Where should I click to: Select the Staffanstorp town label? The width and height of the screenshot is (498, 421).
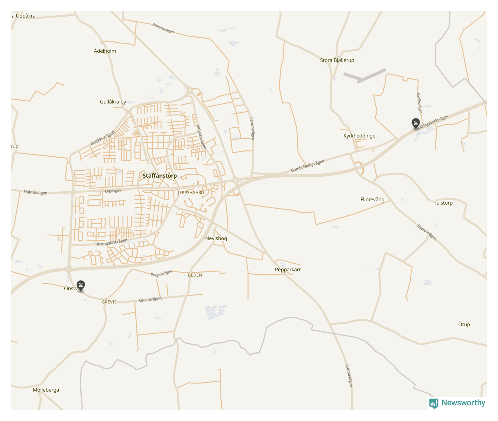point(160,176)
